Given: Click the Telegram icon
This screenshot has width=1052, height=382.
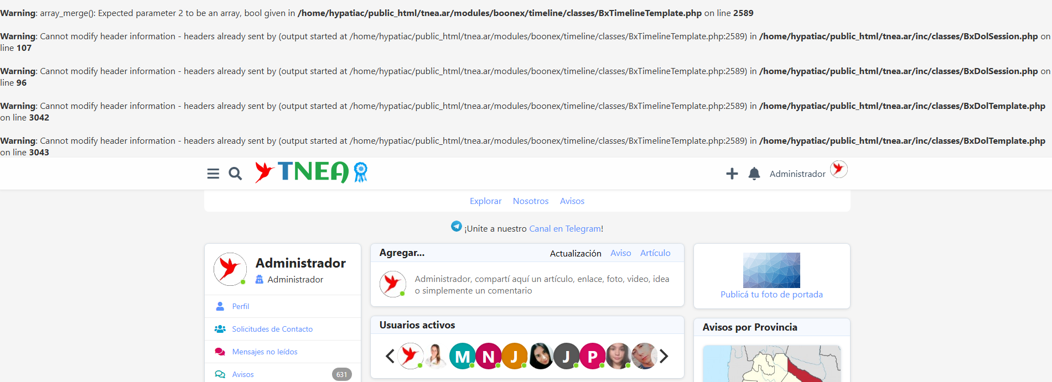Looking at the screenshot, I should 456,227.
